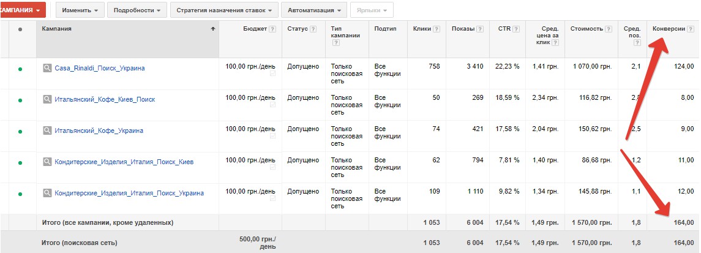Change status dot of Кондитерские_Изделия_Италия_Поиск_Украина
The height and width of the screenshot is (253, 701).
click(x=20, y=194)
